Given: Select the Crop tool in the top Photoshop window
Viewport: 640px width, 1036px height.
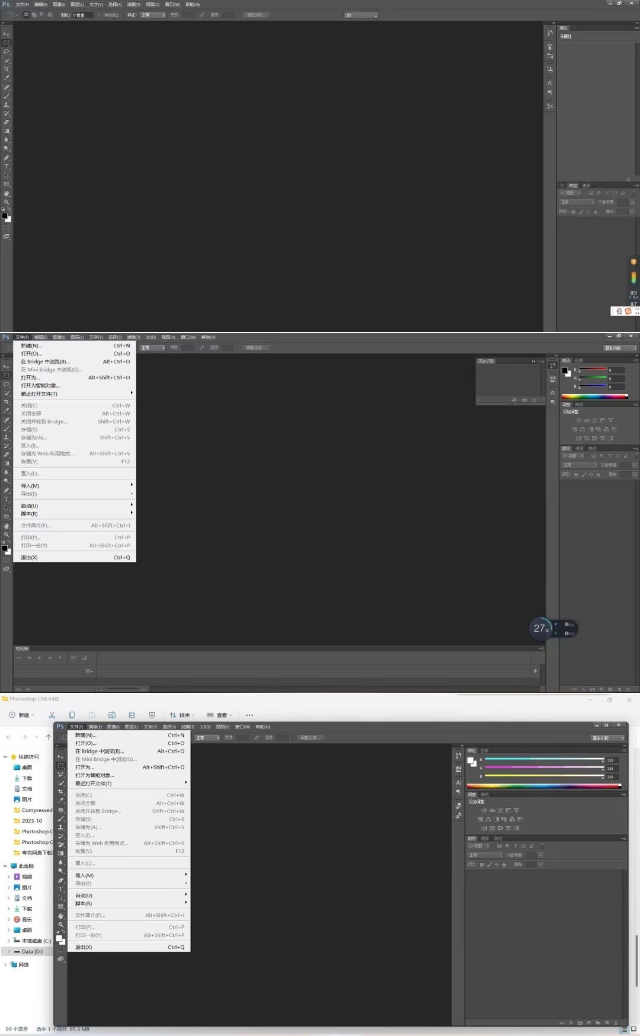Looking at the screenshot, I should [7, 69].
